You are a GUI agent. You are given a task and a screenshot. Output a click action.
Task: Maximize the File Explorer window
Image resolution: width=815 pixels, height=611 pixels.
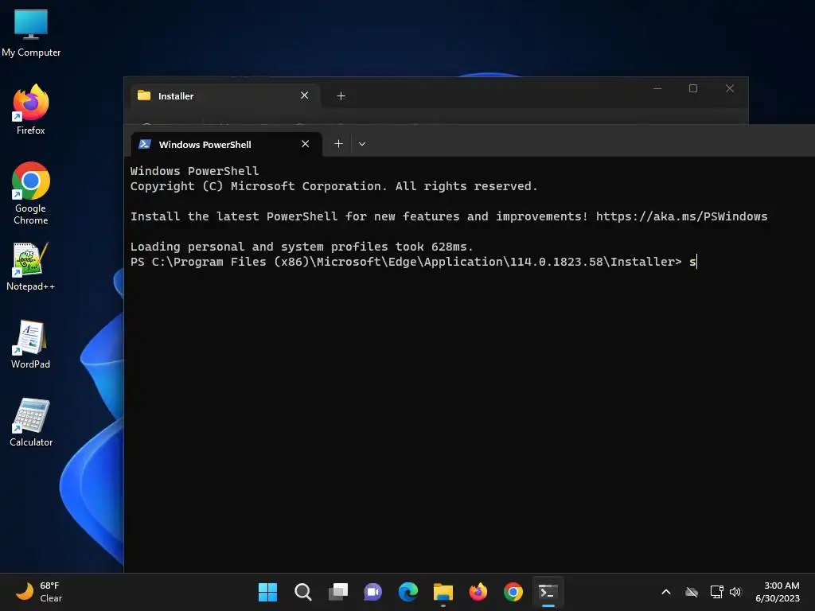(x=693, y=88)
